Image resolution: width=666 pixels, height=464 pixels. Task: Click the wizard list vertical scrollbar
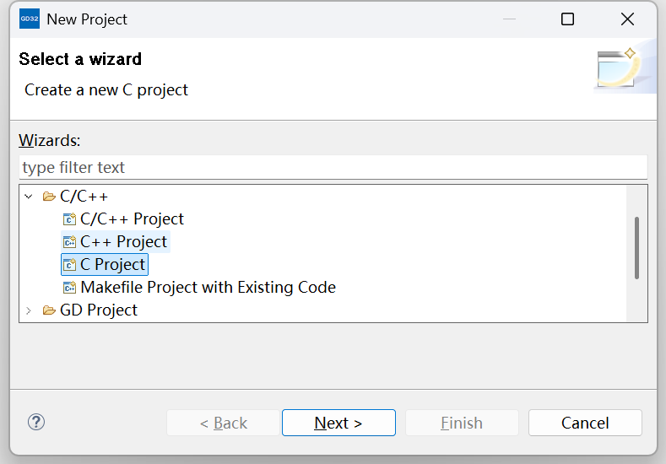(636, 247)
